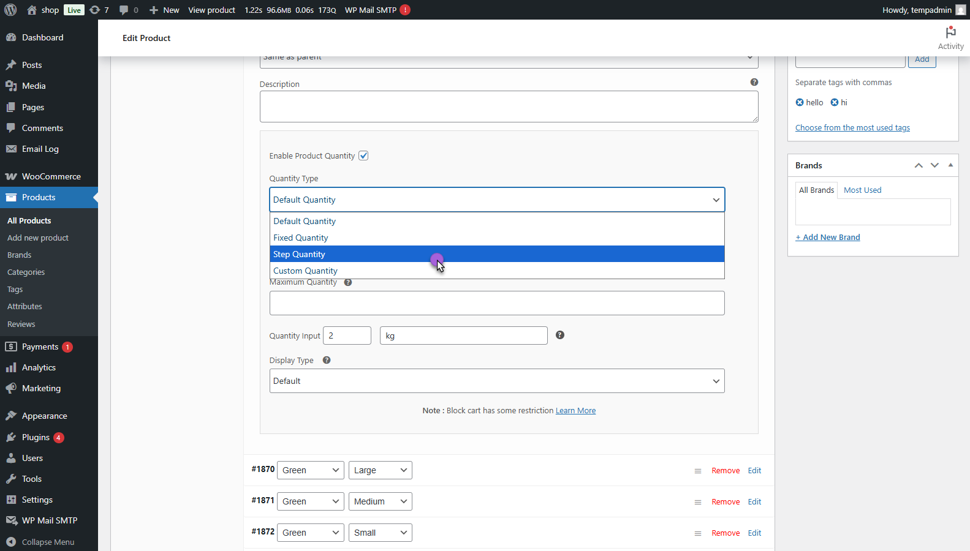This screenshot has height=551, width=970.
Task: Open the Display Type dropdown
Action: pos(496,381)
